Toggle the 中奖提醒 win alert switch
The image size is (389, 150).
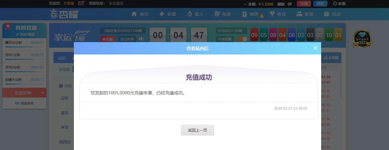pos(242,39)
